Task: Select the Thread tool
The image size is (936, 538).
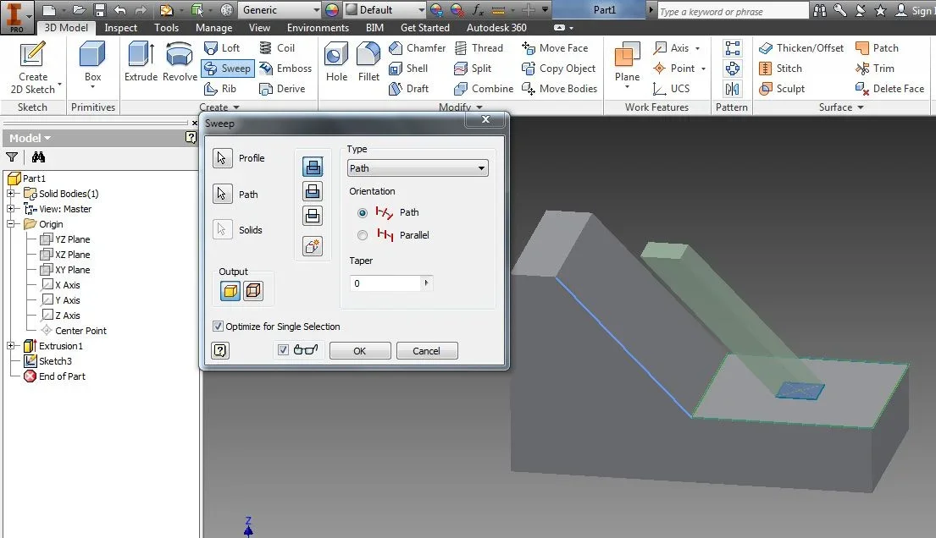Action: [479, 47]
